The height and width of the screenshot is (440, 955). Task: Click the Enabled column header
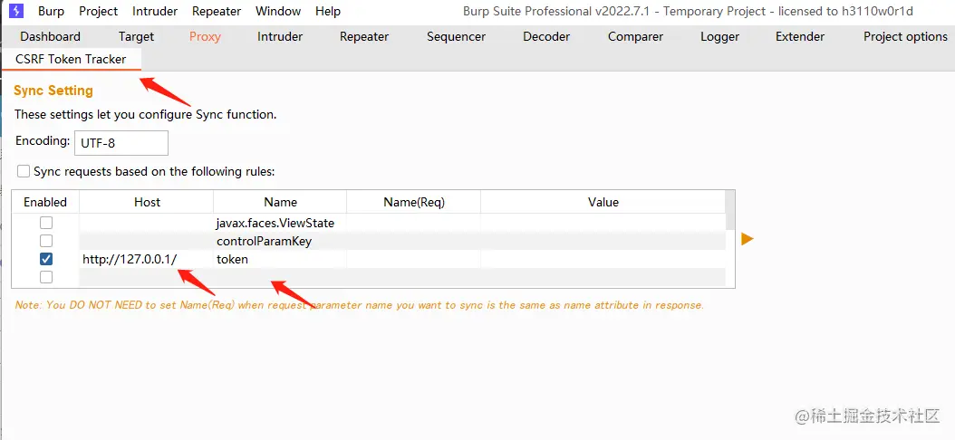click(45, 202)
